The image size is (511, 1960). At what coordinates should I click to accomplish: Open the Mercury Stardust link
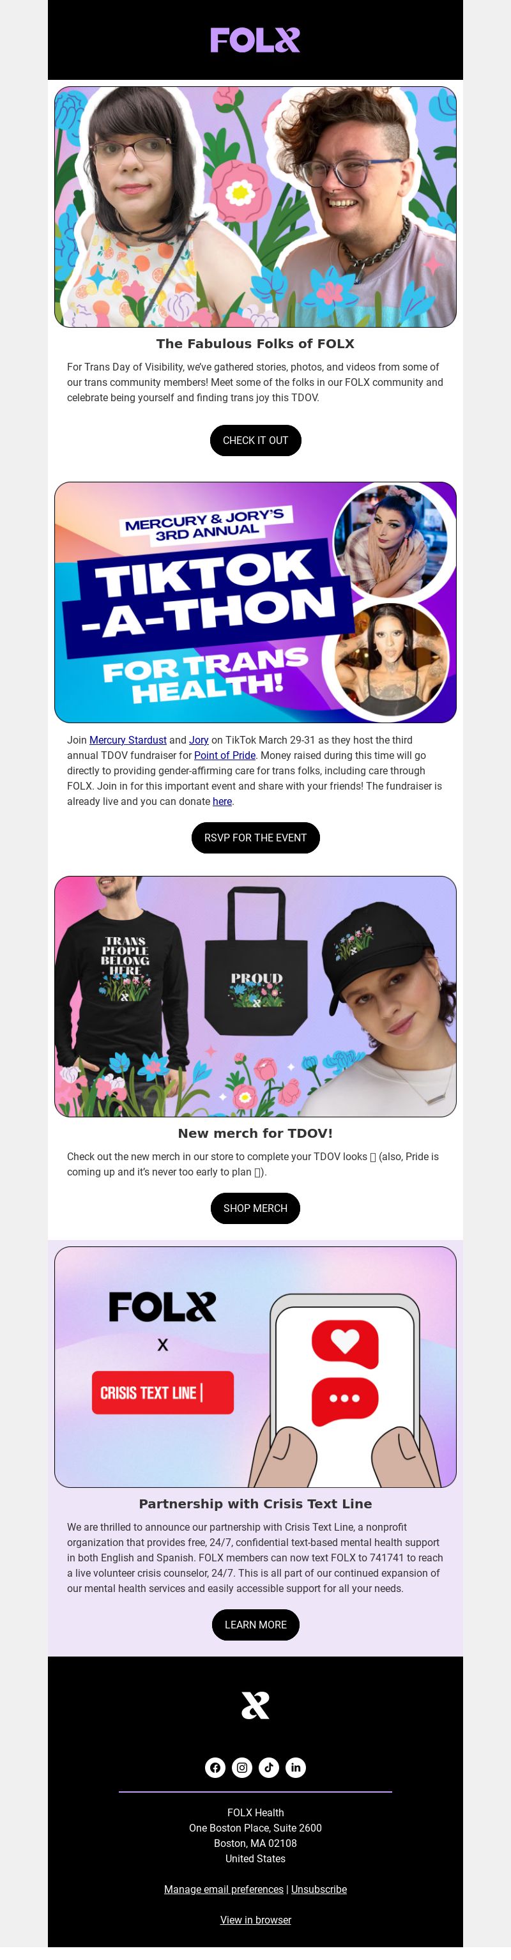(128, 740)
